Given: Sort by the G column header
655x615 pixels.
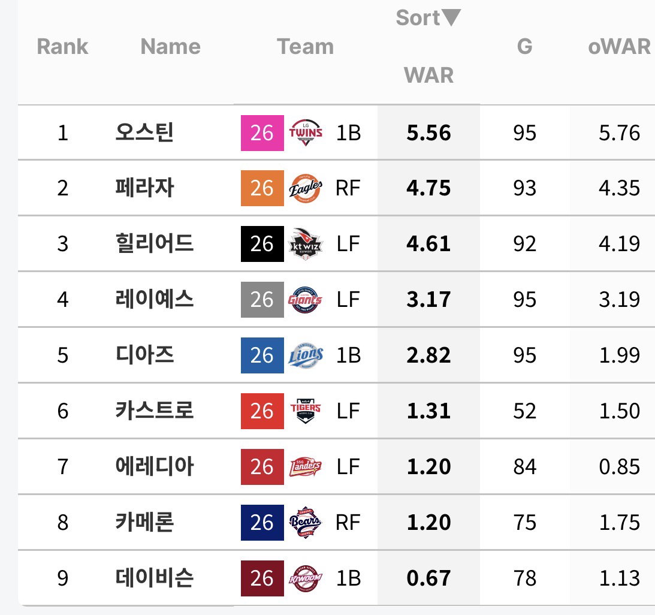Looking at the screenshot, I should coord(525,46).
